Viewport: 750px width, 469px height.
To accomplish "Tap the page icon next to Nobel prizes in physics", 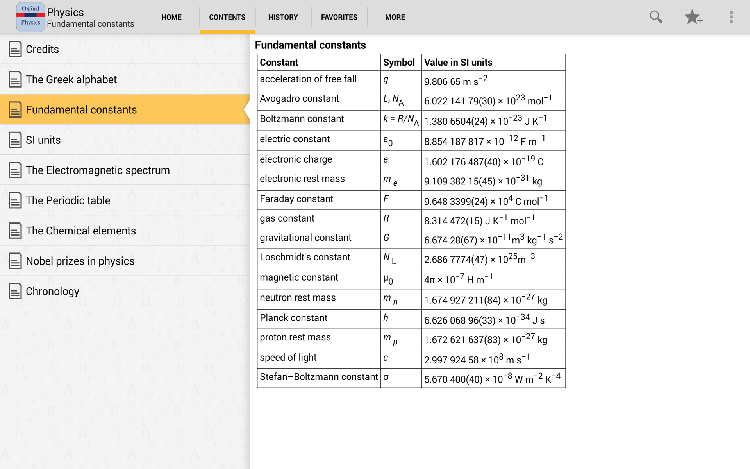I will [x=15, y=261].
